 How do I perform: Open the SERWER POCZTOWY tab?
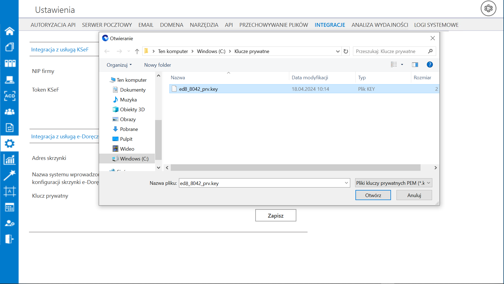click(107, 25)
